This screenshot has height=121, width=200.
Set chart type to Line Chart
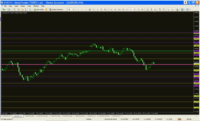click(x=156, y=10)
